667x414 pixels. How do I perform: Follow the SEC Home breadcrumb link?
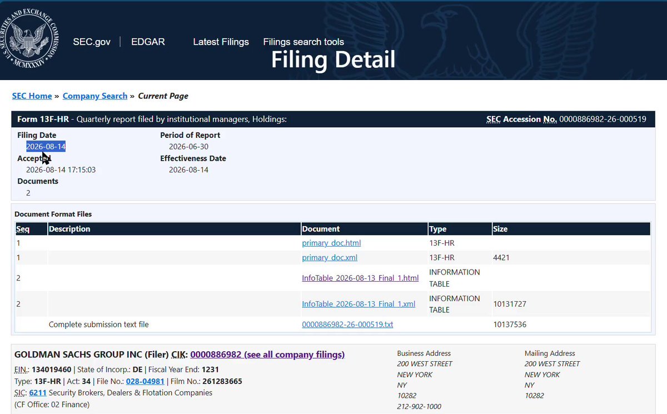click(x=32, y=96)
